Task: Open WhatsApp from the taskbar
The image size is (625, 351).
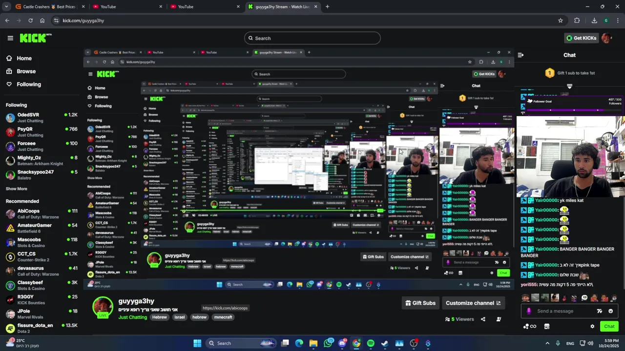Action: coord(328,343)
